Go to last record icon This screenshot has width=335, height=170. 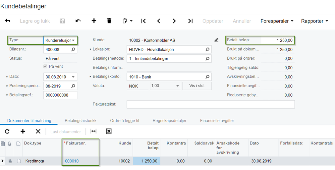pyautogui.click(x=190, y=21)
